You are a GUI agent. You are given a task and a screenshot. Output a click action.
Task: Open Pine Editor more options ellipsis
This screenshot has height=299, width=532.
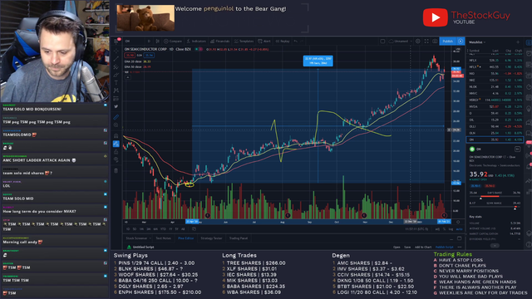pyautogui.click(x=459, y=248)
